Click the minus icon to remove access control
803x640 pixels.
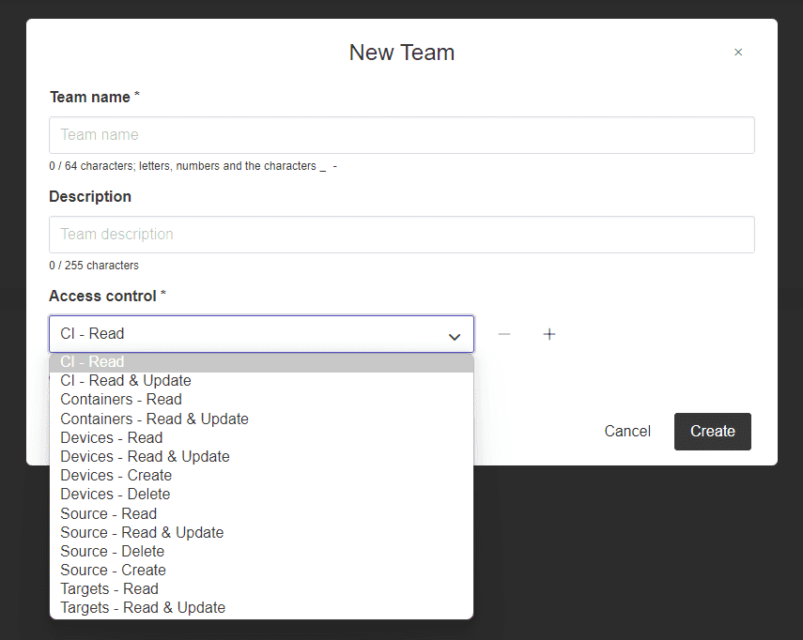(x=504, y=334)
